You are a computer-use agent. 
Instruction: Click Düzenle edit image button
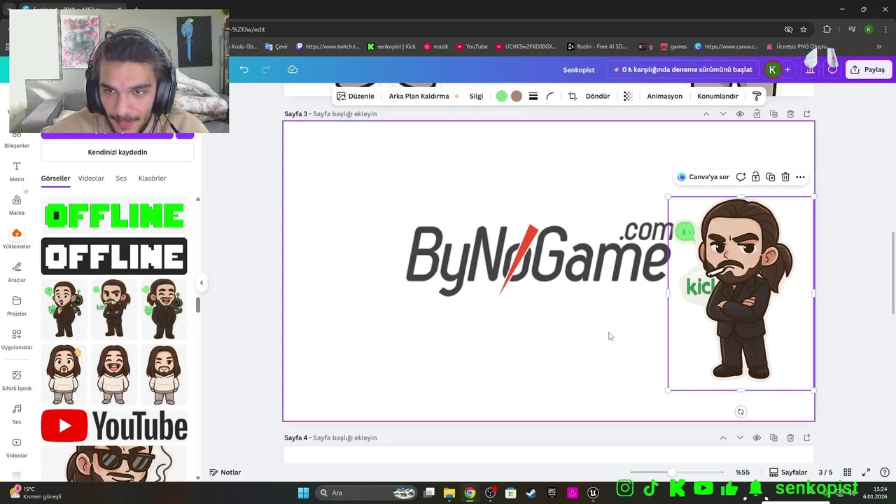point(356,96)
